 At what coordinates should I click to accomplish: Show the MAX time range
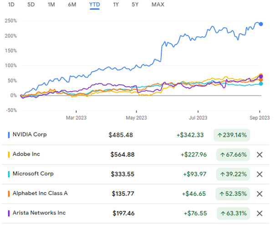tap(158, 5)
